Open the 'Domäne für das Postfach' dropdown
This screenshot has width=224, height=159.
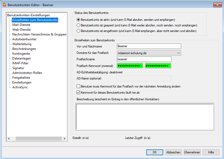[x=178, y=53]
